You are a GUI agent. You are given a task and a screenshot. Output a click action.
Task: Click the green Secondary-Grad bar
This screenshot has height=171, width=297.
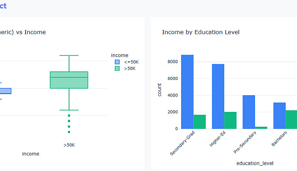[x=199, y=122]
